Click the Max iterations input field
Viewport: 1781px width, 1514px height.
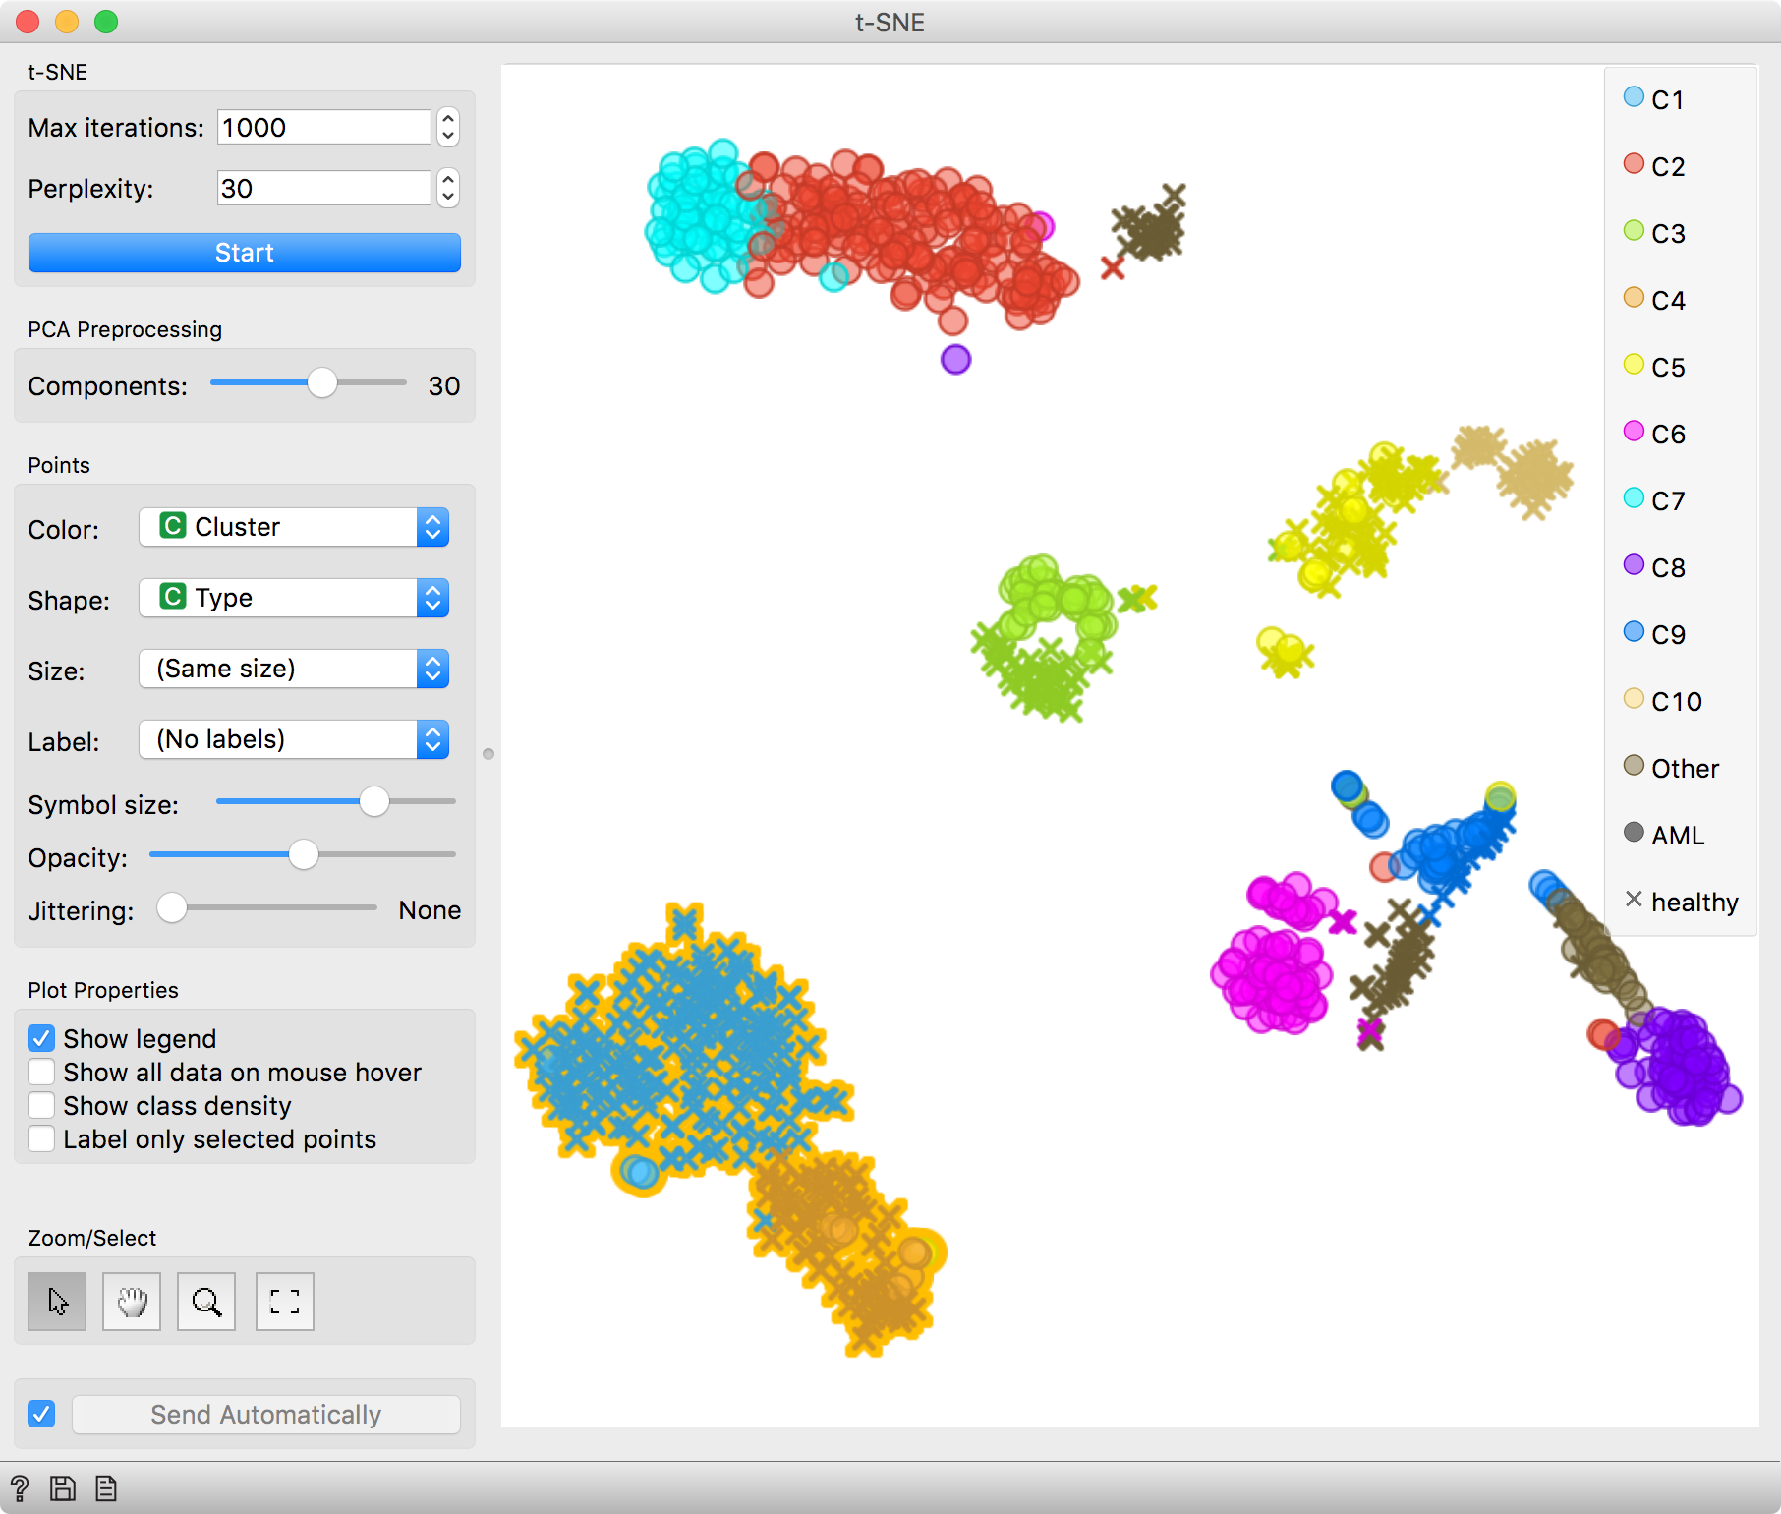coord(323,127)
